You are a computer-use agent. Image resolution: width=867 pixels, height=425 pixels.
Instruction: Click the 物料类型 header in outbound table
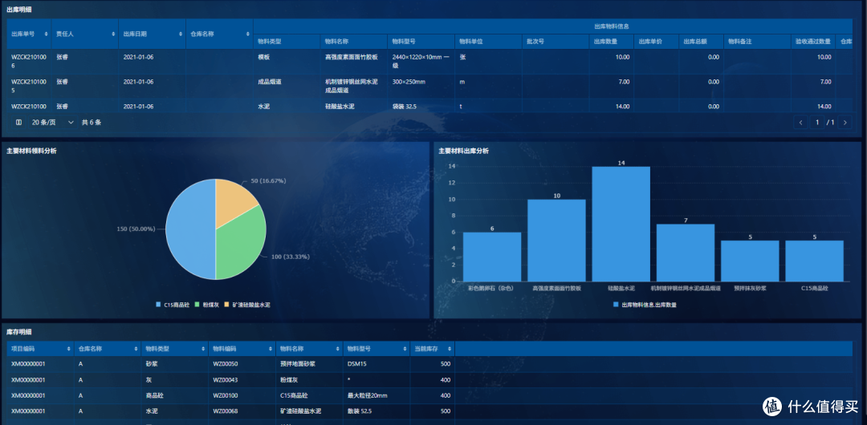pos(287,42)
